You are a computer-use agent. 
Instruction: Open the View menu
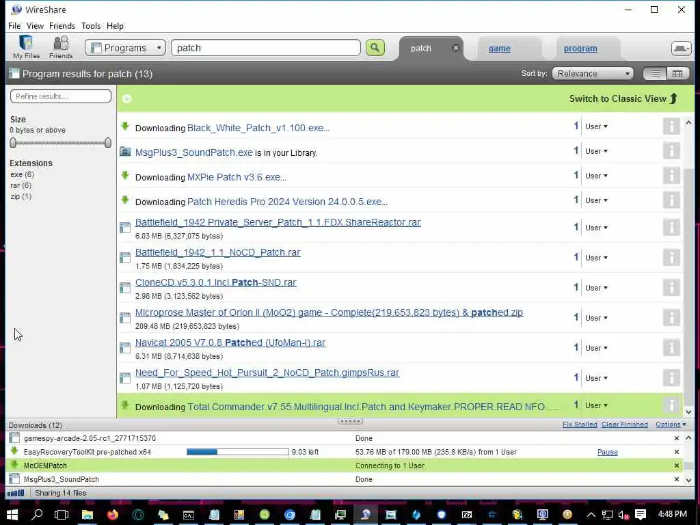pyautogui.click(x=35, y=26)
